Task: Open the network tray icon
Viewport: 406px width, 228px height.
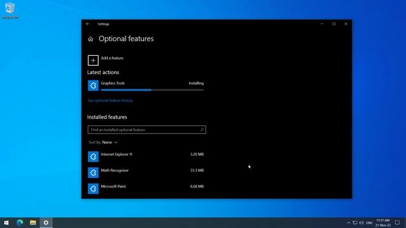Action: 355,223
